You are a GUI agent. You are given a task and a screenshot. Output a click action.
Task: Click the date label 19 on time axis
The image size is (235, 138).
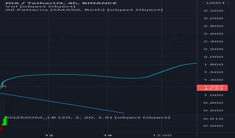[x=107, y=135]
